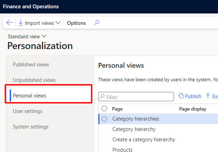The height and width of the screenshot is (152, 218).
Task: Open the Options menu tab
Action: click(76, 23)
